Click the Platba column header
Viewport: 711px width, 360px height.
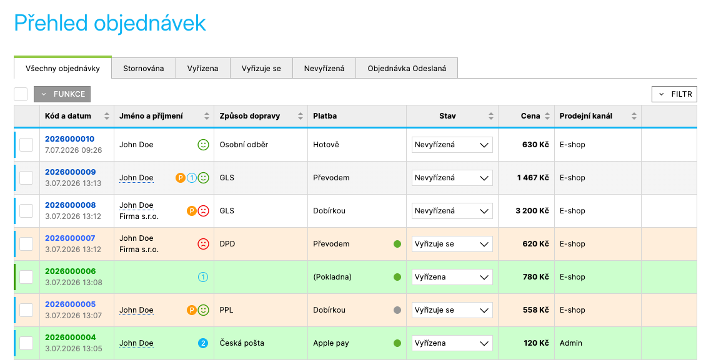[x=357, y=116]
